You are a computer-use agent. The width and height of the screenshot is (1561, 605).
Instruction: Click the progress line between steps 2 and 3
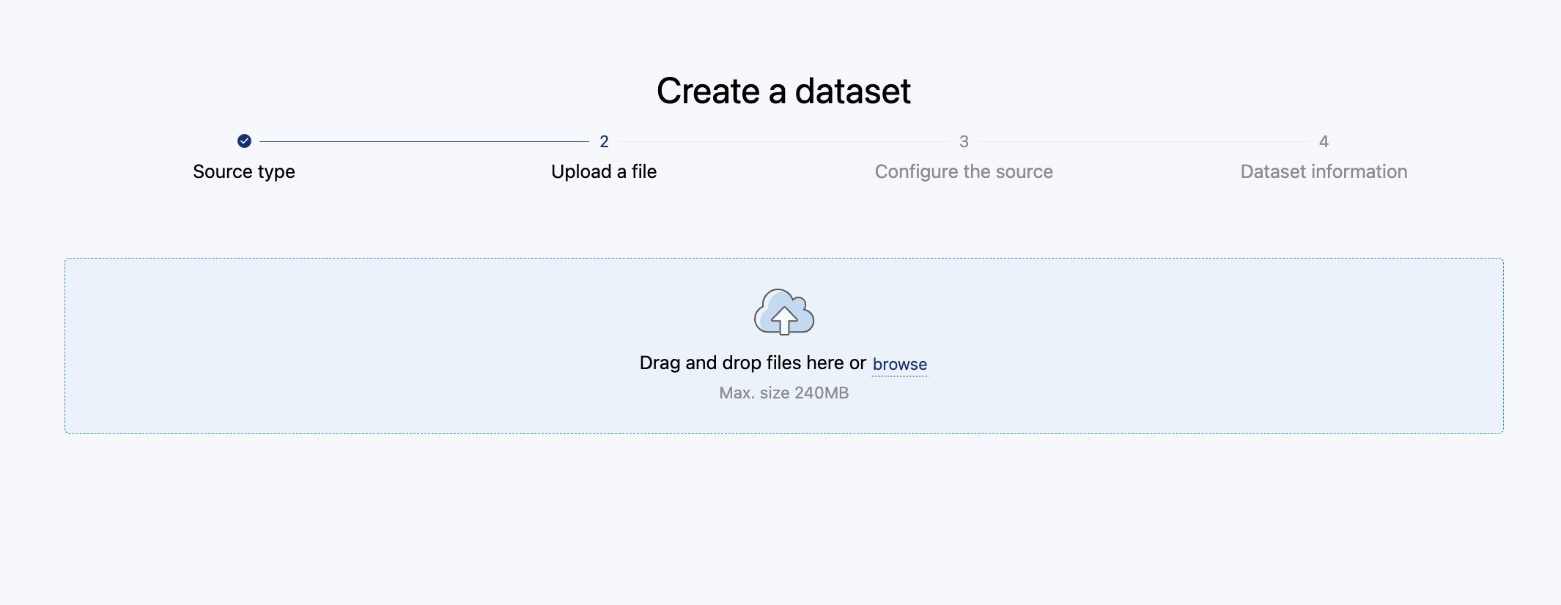tap(784, 141)
